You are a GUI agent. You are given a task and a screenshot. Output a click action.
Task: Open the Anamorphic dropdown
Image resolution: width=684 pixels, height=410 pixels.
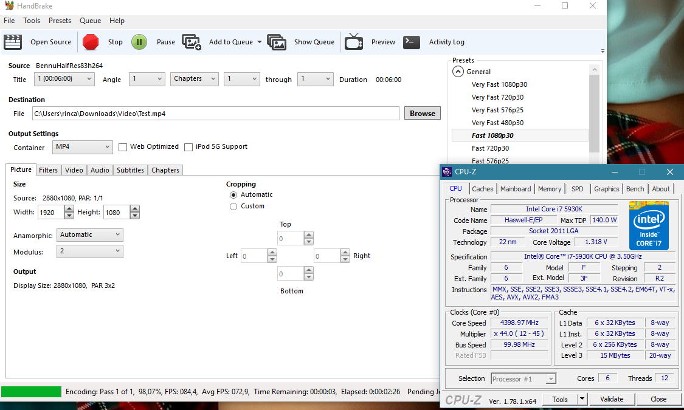90,235
